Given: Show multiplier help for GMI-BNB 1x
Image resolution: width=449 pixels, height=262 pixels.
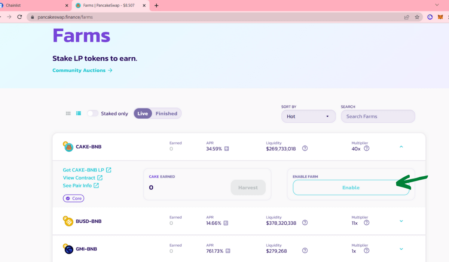Looking at the screenshot, I should click(x=367, y=251).
